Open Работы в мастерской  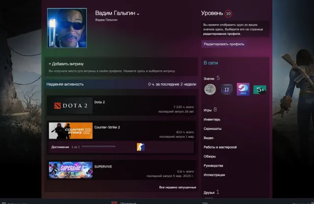[x=220, y=147]
